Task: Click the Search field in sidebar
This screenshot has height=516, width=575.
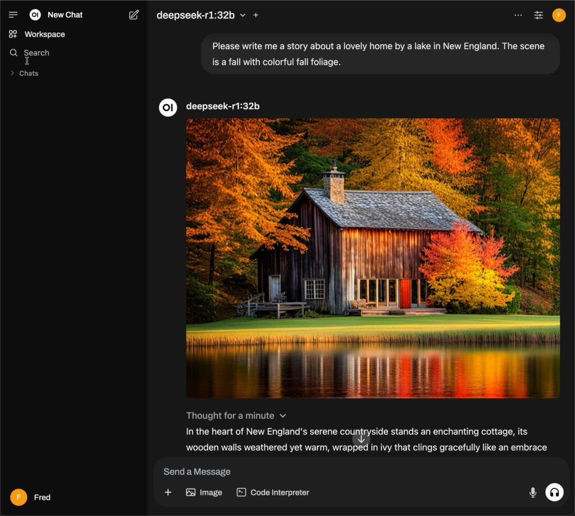Action: [x=36, y=53]
